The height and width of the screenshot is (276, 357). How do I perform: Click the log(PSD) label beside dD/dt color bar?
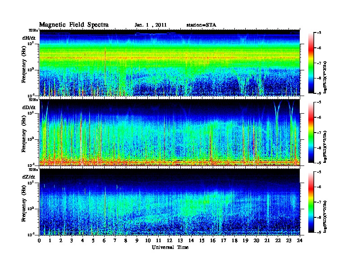pyautogui.click(x=325, y=147)
